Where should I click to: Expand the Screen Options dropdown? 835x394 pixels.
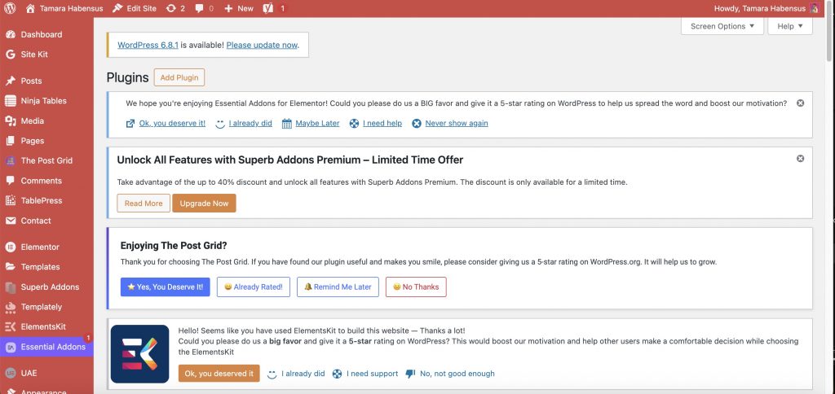coord(722,26)
